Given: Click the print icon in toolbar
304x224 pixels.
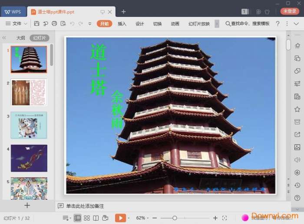Looking at the screenshot, I should tap(54, 23).
